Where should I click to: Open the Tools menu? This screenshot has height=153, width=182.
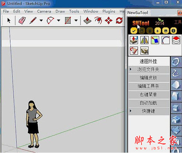(74, 12)
